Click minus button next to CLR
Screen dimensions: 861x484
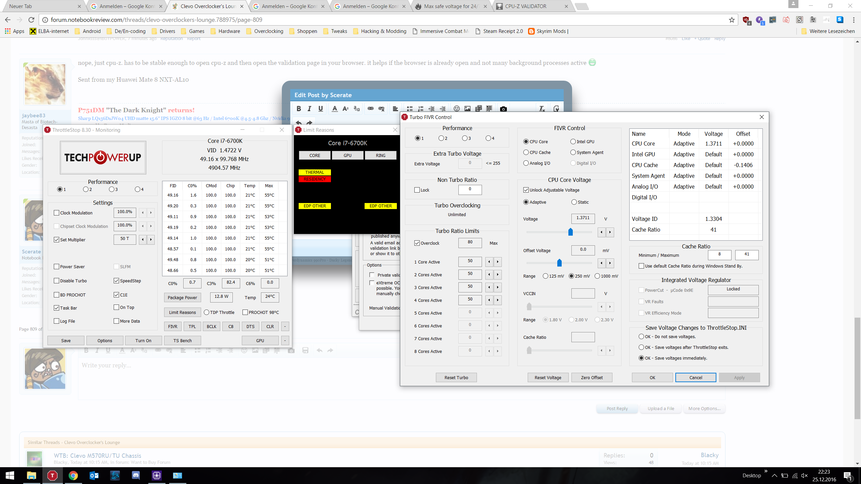[x=285, y=326]
